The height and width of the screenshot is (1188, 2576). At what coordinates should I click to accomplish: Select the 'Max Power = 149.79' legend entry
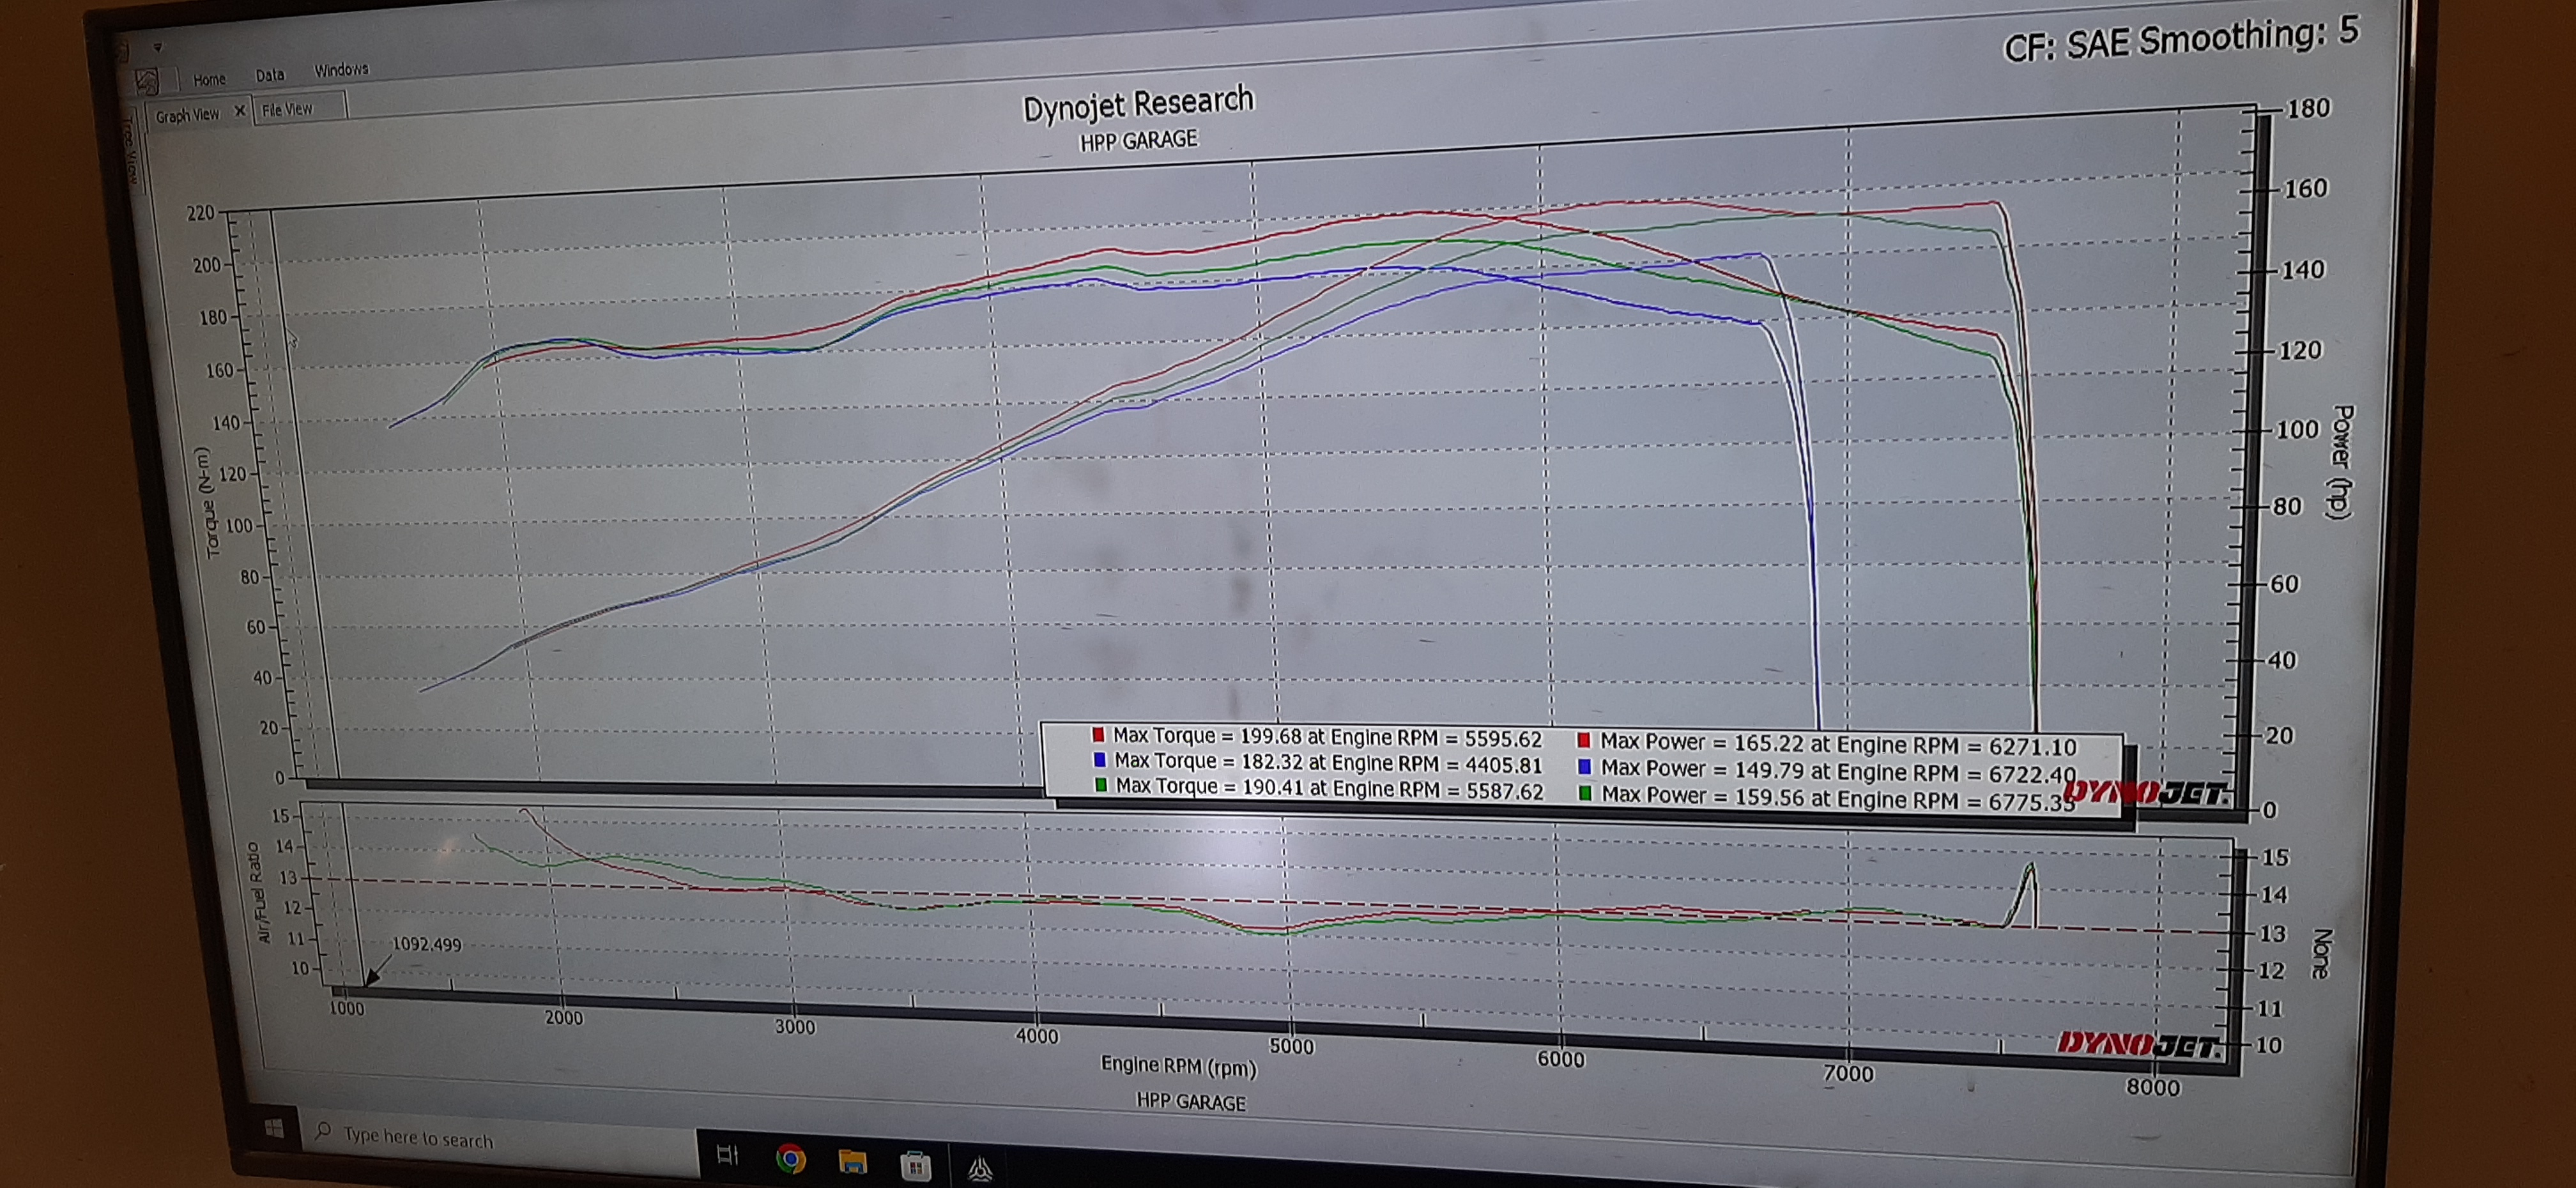click(1838, 771)
